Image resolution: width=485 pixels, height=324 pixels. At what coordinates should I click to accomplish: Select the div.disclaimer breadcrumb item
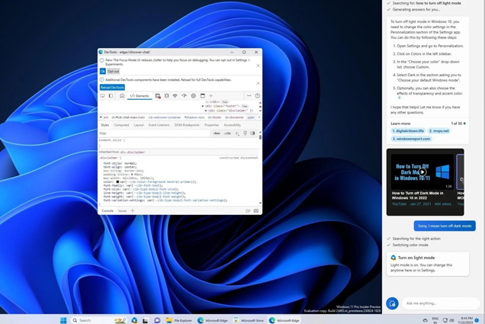coord(234,117)
